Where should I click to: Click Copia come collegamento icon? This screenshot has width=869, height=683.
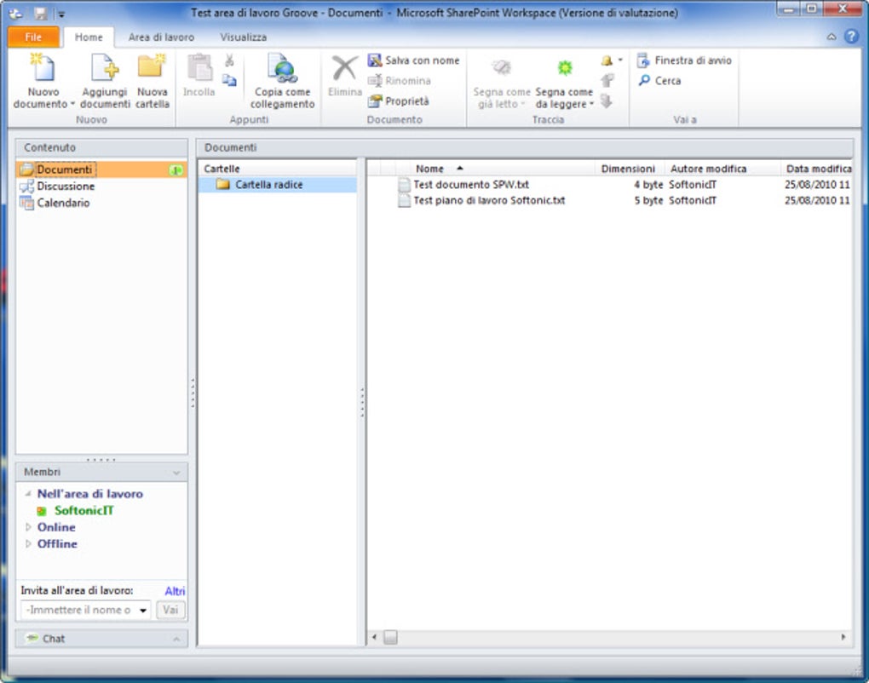[283, 67]
